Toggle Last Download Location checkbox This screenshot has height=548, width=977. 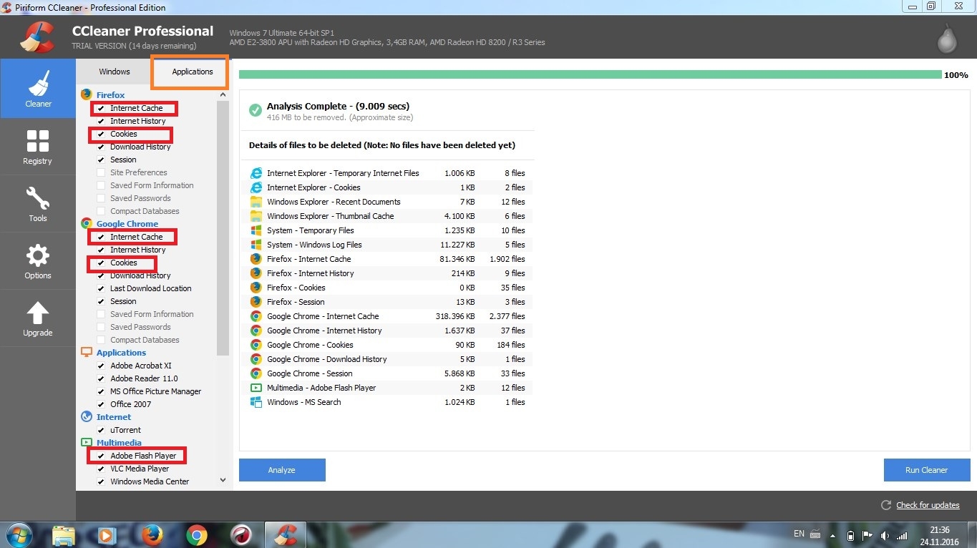[x=101, y=289]
